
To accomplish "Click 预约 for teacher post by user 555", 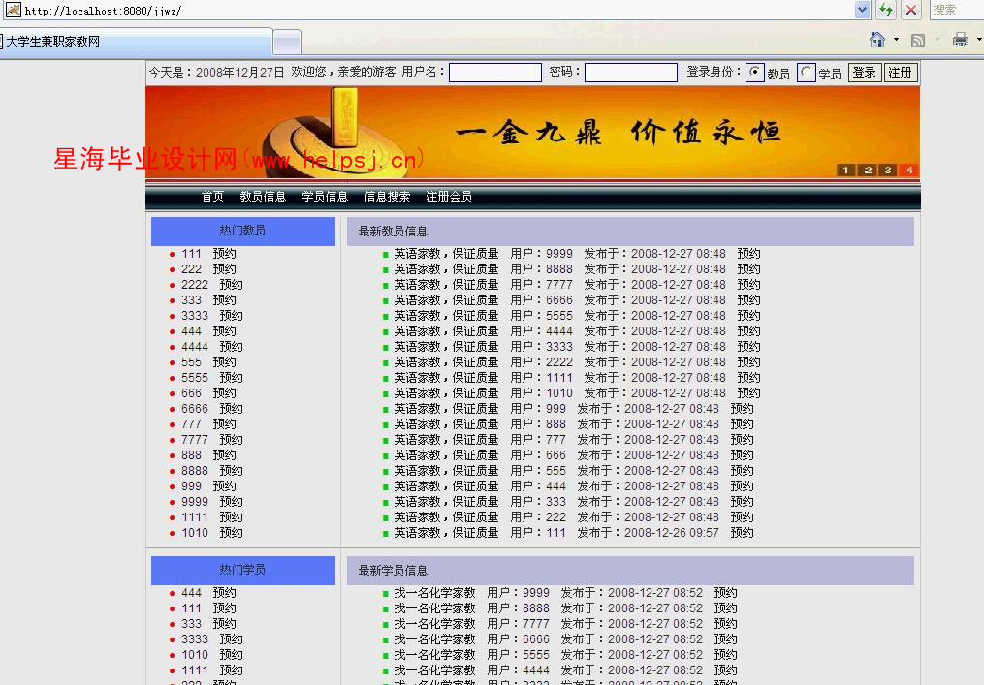I will 742,471.
